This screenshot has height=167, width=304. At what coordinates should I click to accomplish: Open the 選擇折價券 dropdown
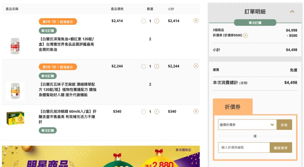(x=247, y=125)
